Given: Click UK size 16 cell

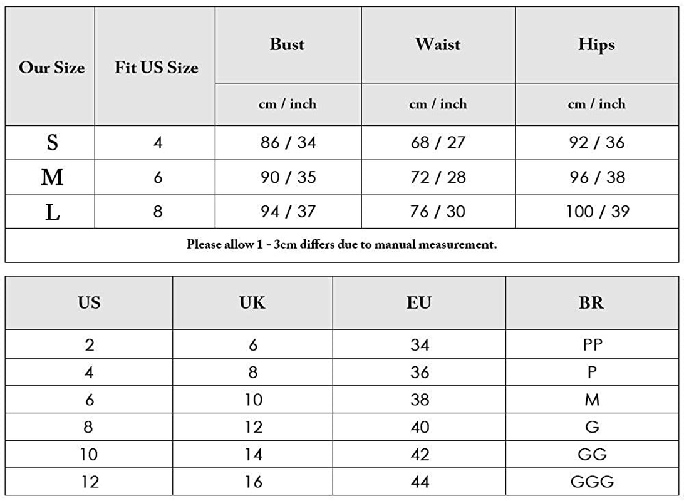Looking at the screenshot, I should pyautogui.click(x=252, y=482).
